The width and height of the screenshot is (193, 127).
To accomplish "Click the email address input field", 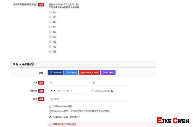I will coord(89,99).
